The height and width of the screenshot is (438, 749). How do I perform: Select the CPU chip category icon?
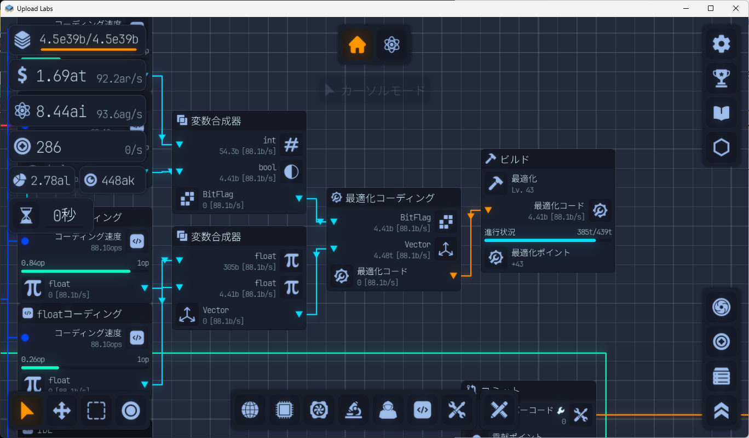pos(284,410)
